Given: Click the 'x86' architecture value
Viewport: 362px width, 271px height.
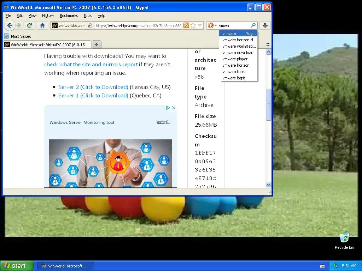Looking at the screenshot, I should 199,77.
